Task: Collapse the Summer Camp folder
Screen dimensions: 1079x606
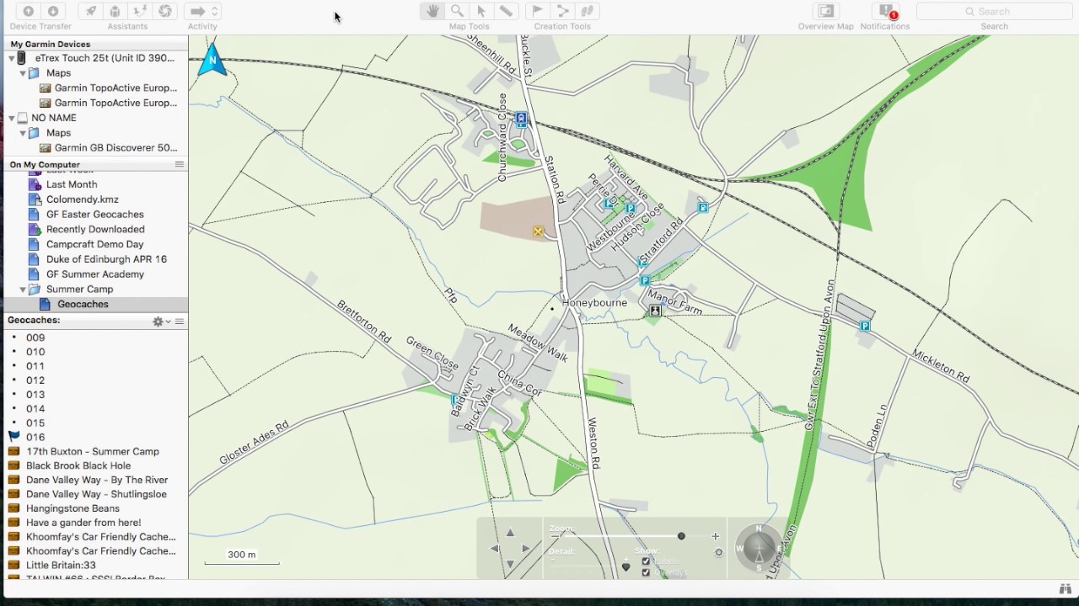Action: pyautogui.click(x=23, y=290)
